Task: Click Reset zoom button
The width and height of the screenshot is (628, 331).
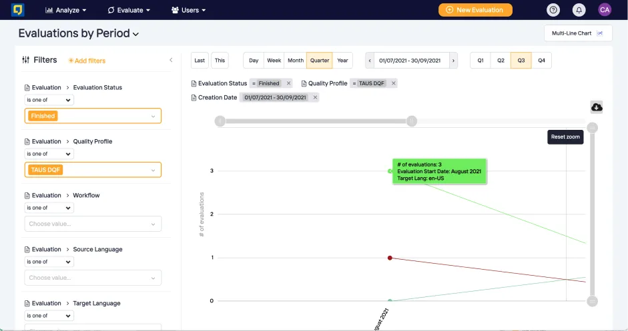Action: pyautogui.click(x=565, y=137)
